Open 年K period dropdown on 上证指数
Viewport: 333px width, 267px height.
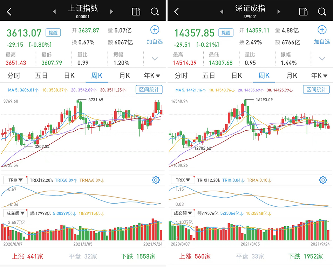pos(152,76)
